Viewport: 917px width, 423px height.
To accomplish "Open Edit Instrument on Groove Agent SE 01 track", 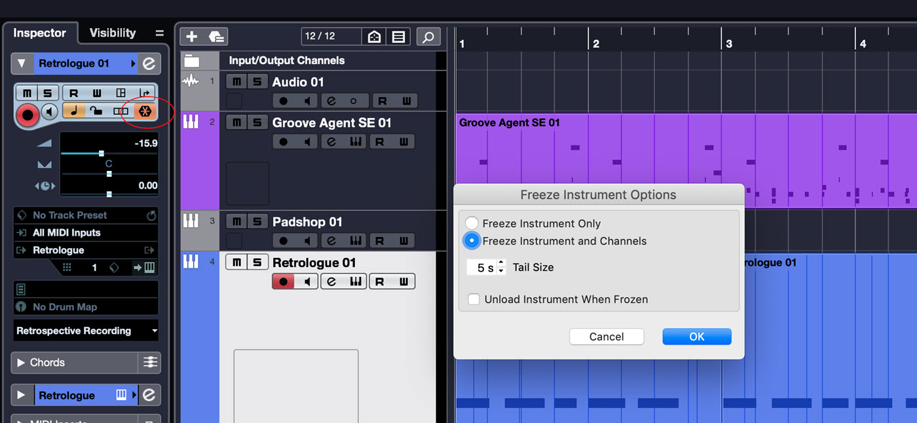I will (355, 142).
